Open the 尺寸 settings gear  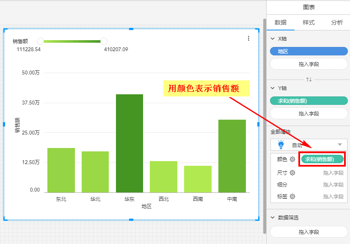click(292, 173)
